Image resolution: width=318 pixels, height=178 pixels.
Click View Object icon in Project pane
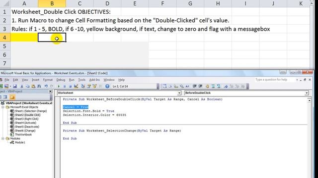pos(5,97)
